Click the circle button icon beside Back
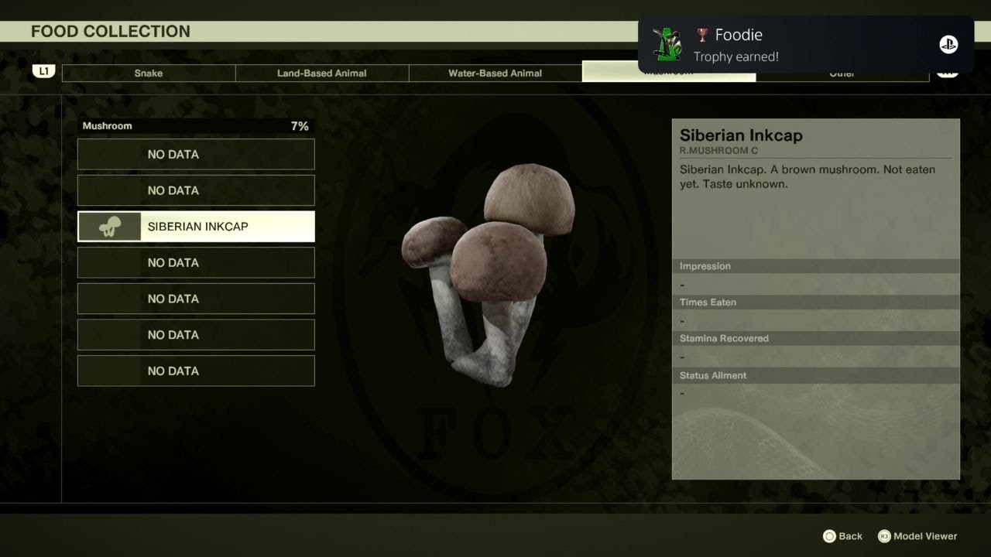The image size is (991, 557). coord(829,536)
